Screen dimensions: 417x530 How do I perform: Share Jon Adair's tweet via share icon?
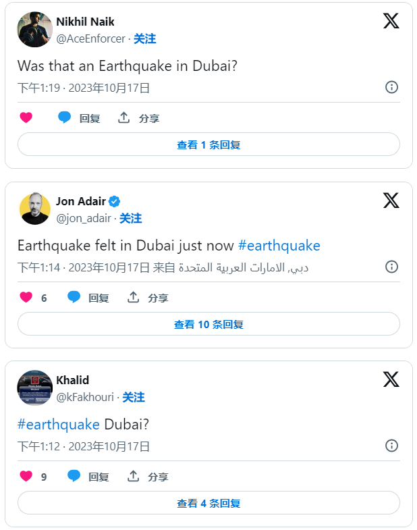[x=134, y=298]
